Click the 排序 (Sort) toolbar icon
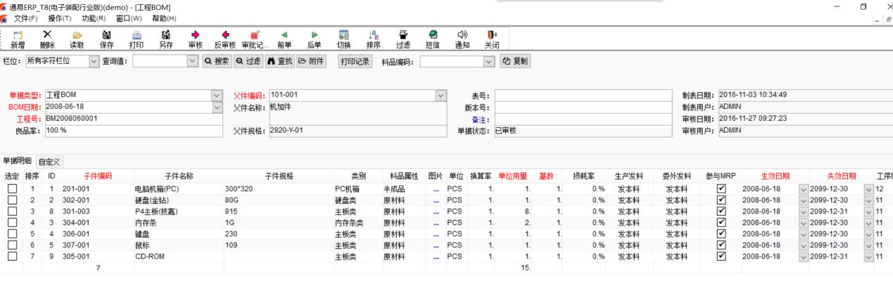Image resolution: width=893 pixels, height=300 pixels. click(374, 34)
